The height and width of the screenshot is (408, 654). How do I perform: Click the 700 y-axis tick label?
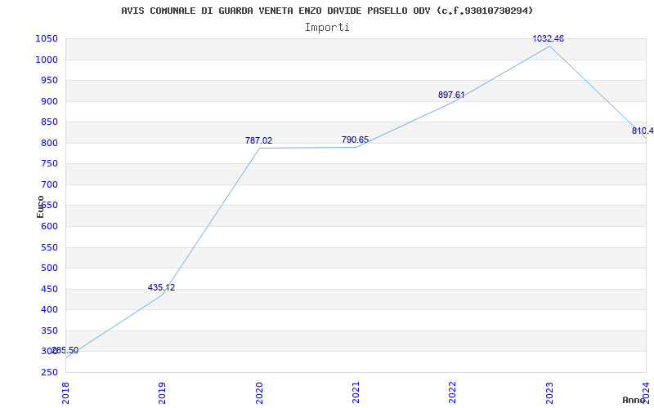(49, 185)
